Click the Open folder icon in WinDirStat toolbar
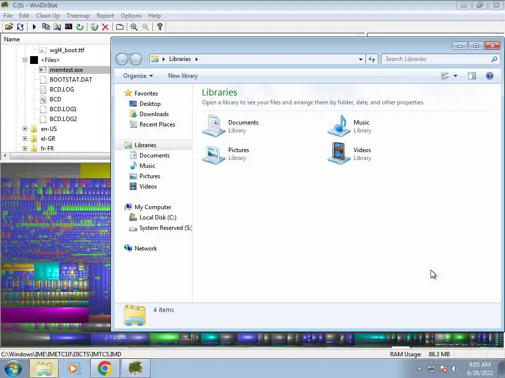505x378 pixels. pos(9,27)
